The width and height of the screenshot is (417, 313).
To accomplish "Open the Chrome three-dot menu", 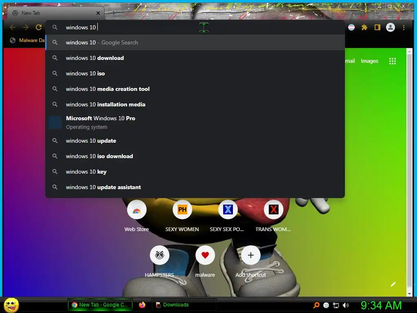I will [404, 27].
